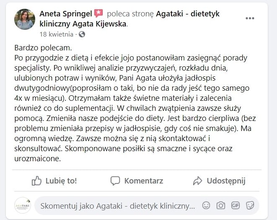277x220 pixels.
Task: Click Aneta Springel's profile picture
Action: [25, 19]
